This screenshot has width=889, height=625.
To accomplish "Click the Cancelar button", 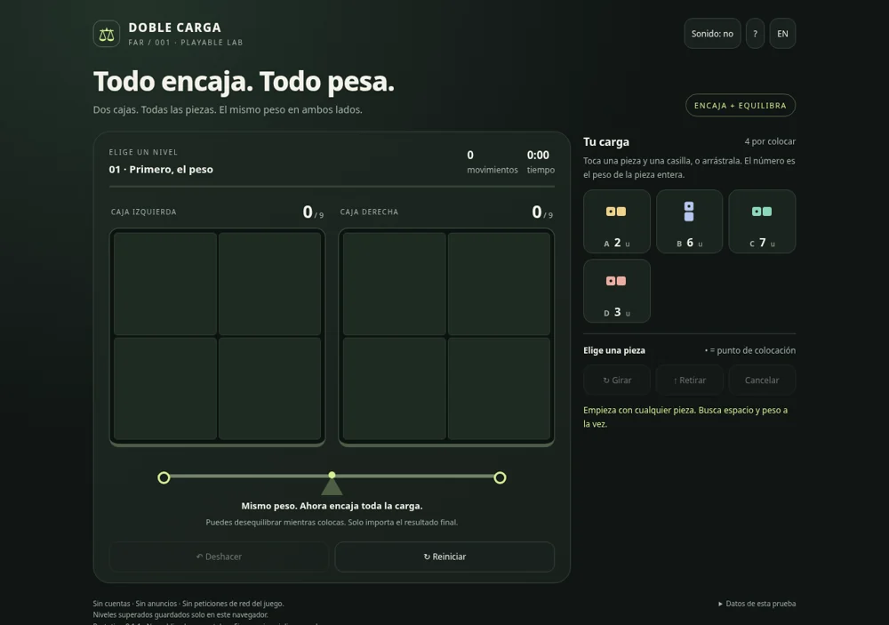I will [x=762, y=380].
